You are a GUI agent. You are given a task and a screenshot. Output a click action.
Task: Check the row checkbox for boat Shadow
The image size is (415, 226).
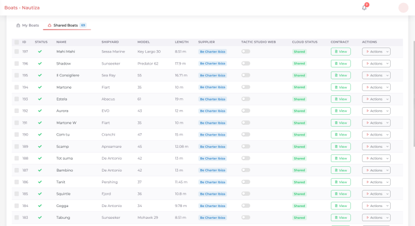tap(17, 63)
